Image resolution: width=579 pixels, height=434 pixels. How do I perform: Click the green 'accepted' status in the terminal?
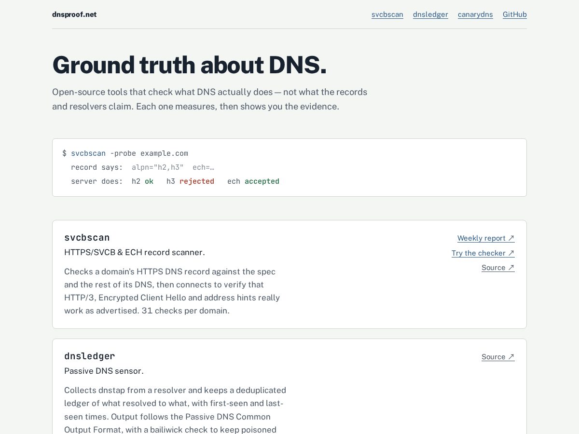click(262, 181)
